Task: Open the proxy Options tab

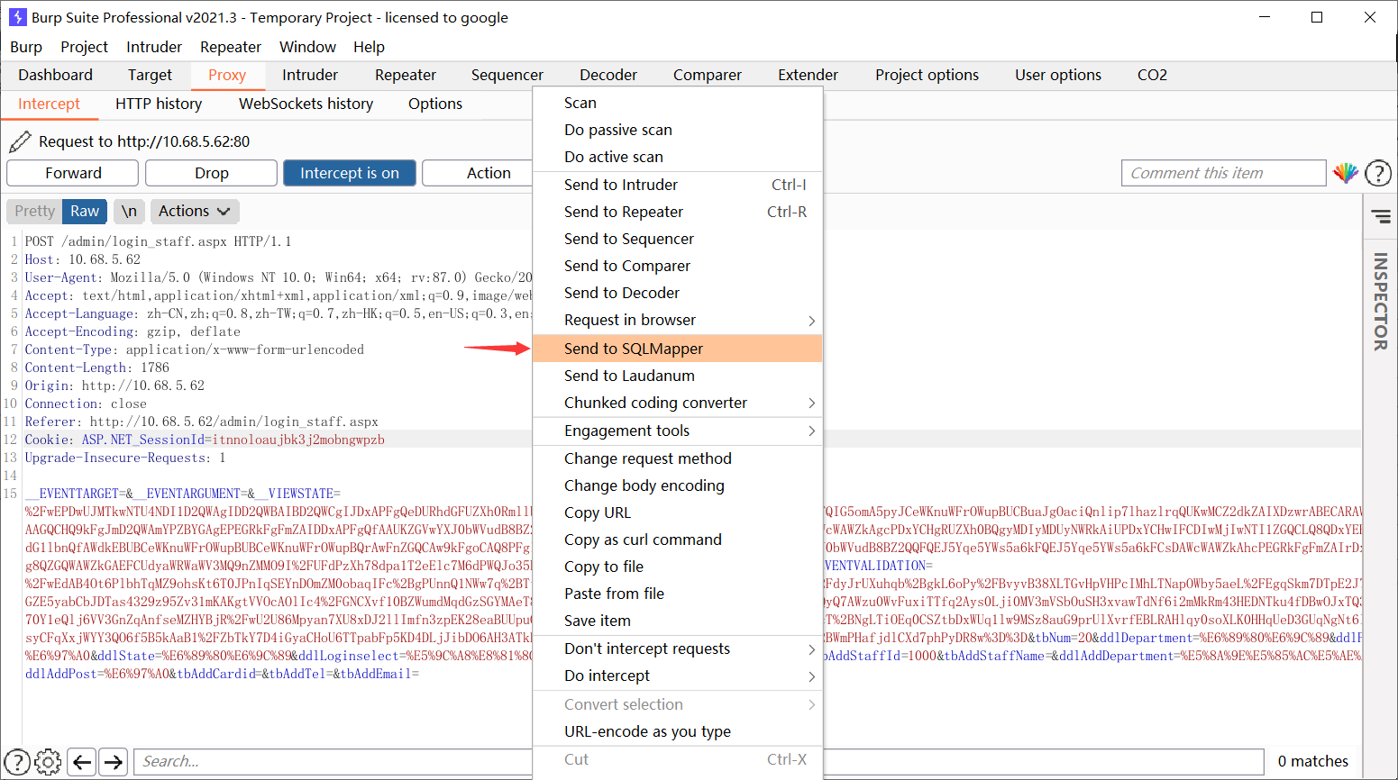Action: 435,104
